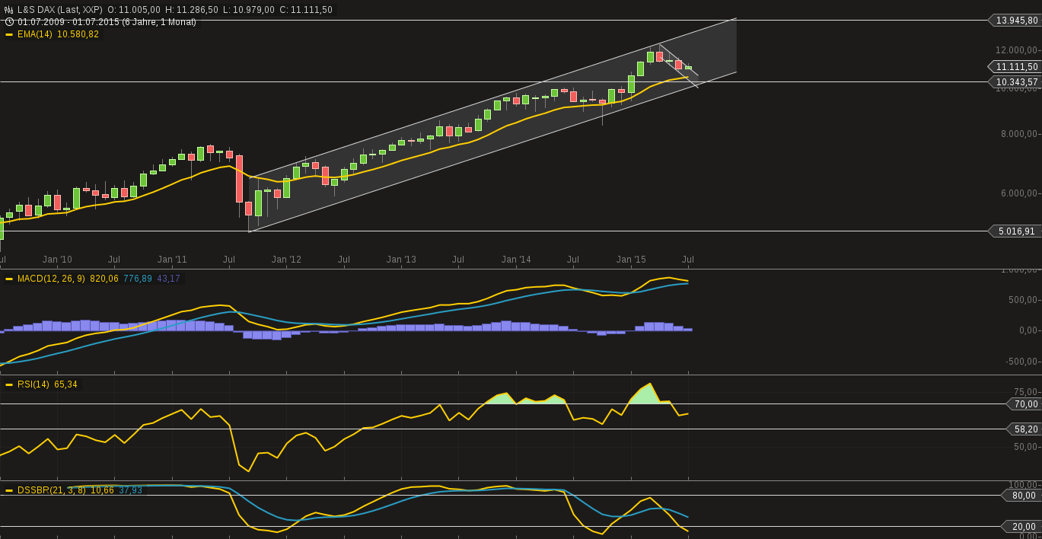Screen dimensions: 1042x539
Task: Click the DSSBR blue value 37,93
Action: tap(130, 490)
